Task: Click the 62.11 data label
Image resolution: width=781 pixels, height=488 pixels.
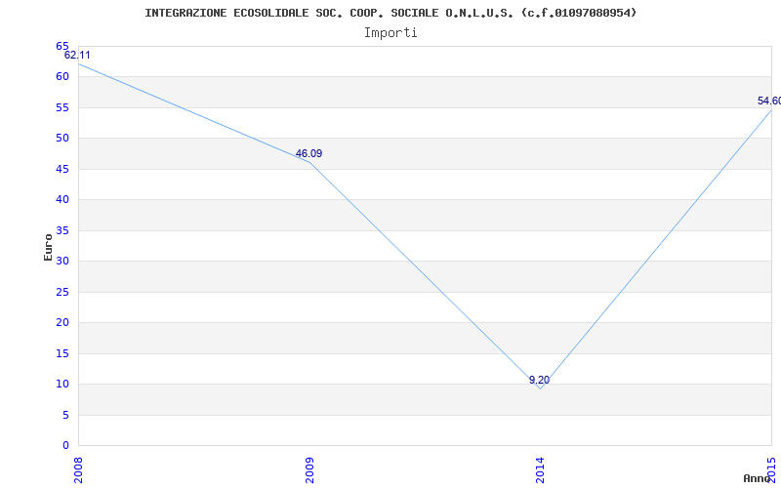Action: click(77, 55)
